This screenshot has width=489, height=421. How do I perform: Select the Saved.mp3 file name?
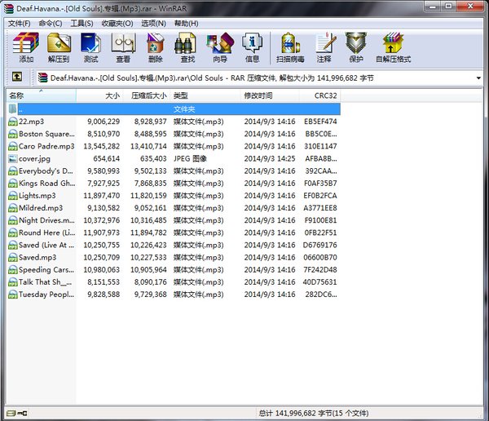coord(37,257)
